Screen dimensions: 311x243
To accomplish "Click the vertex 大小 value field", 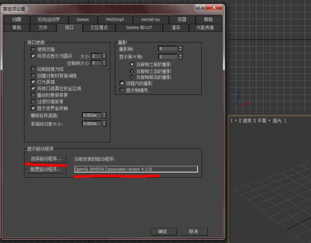I will pyautogui.click(x=96, y=56).
